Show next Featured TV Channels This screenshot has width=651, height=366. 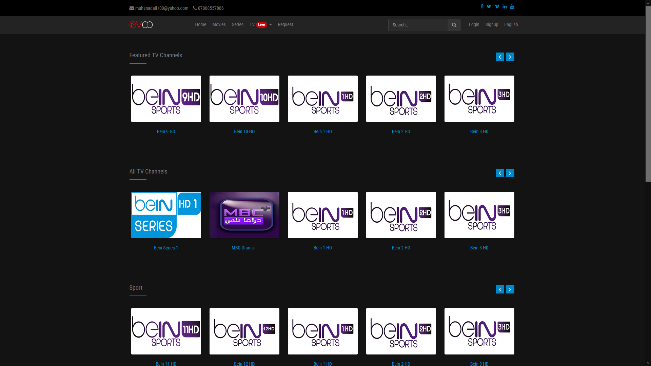[510, 57]
